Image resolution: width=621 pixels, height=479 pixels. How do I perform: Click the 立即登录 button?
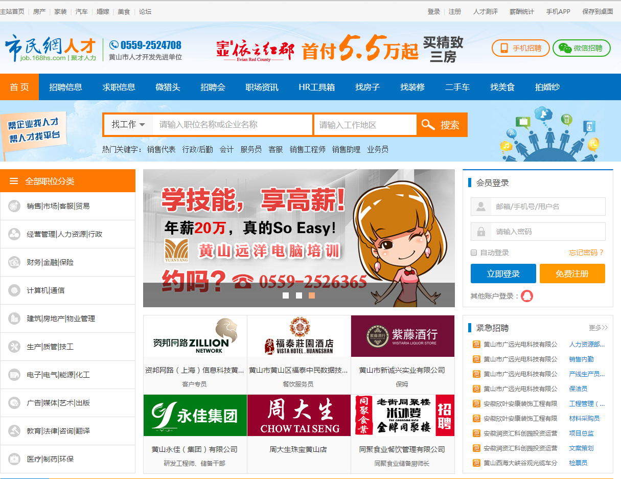(503, 273)
